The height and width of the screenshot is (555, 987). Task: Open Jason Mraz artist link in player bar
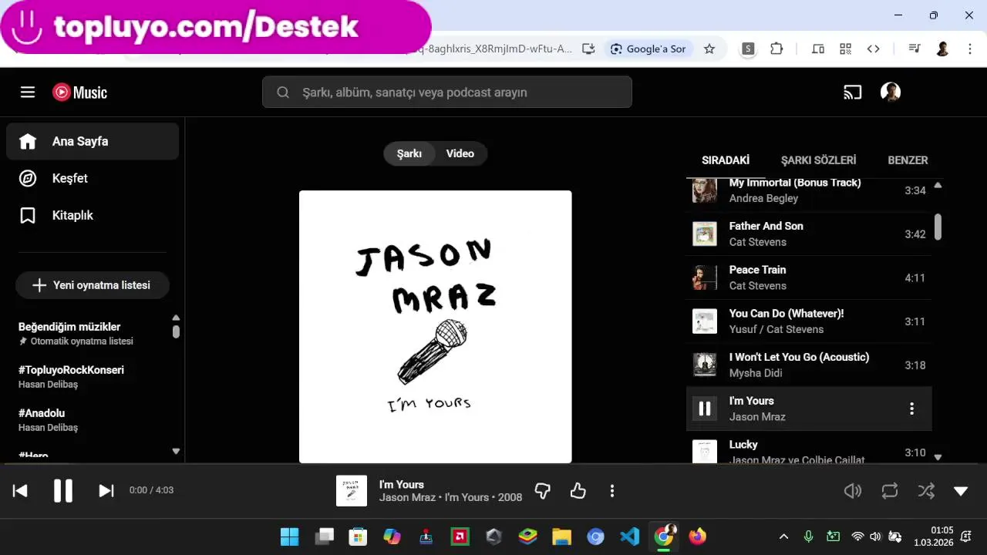(407, 497)
